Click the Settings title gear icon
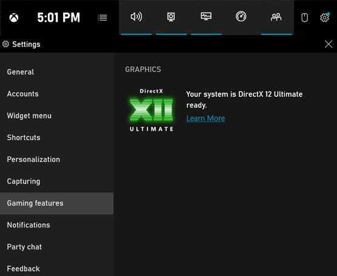 [5, 44]
